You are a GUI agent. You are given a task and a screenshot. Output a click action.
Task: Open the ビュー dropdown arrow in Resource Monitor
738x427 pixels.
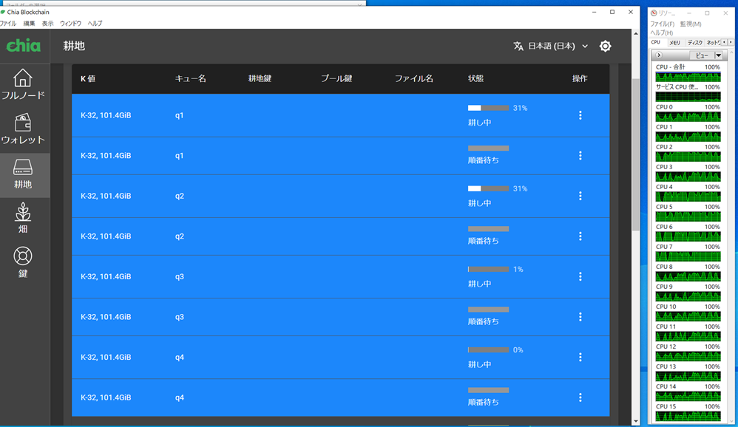point(718,55)
